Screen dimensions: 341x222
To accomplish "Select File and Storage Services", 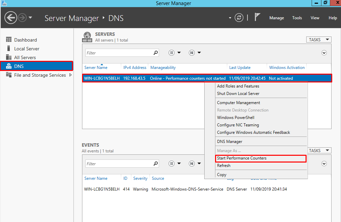I will point(40,75).
